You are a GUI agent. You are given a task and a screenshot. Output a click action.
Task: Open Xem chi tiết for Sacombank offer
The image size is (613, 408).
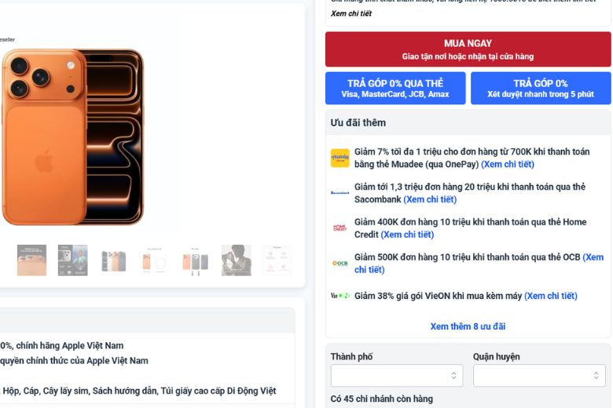click(x=430, y=200)
